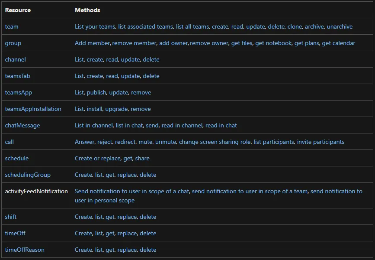Click 'Create or replace' schedule link
The height and width of the screenshot is (260, 375).
pyautogui.click(x=97, y=158)
